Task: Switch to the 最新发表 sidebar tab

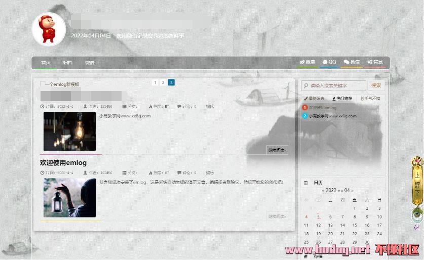Action: [314, 99]
